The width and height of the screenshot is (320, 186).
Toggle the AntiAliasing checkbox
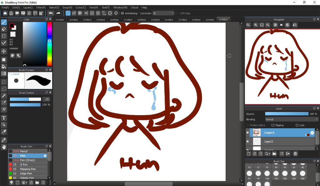tap(122, 13)
